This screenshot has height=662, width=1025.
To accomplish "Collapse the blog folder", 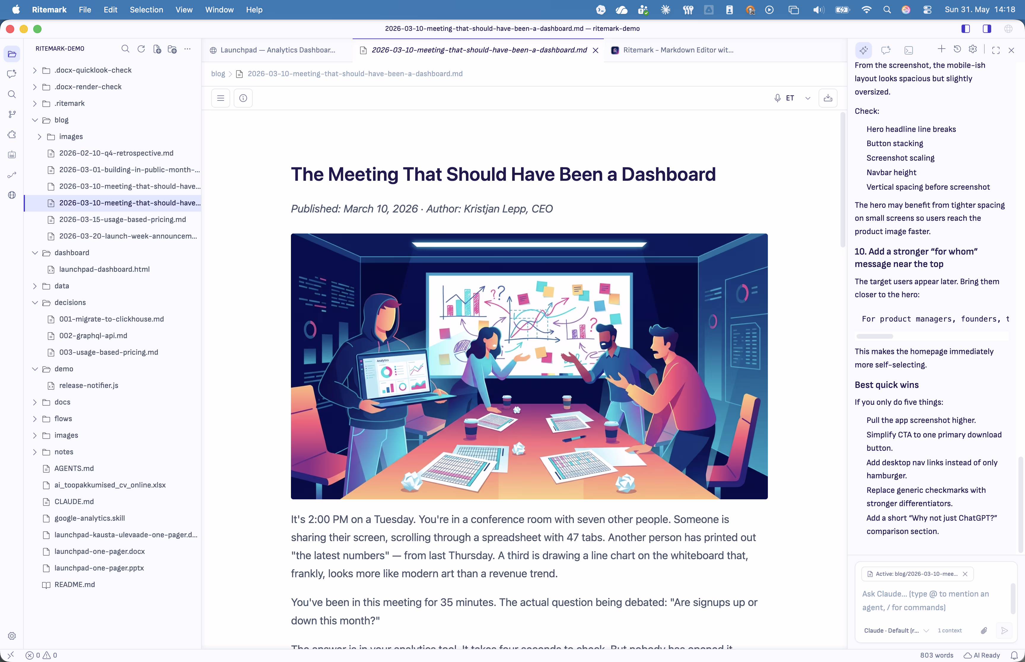I will (x=113, y=120).
